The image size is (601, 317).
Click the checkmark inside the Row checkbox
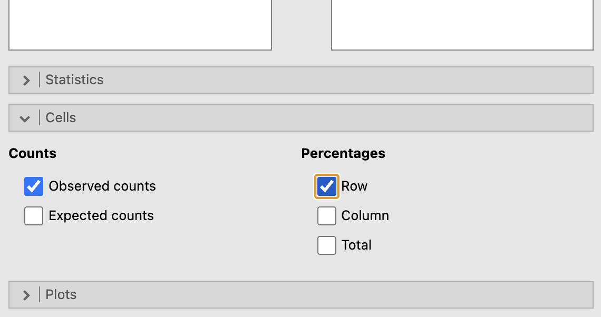point(326,186)
